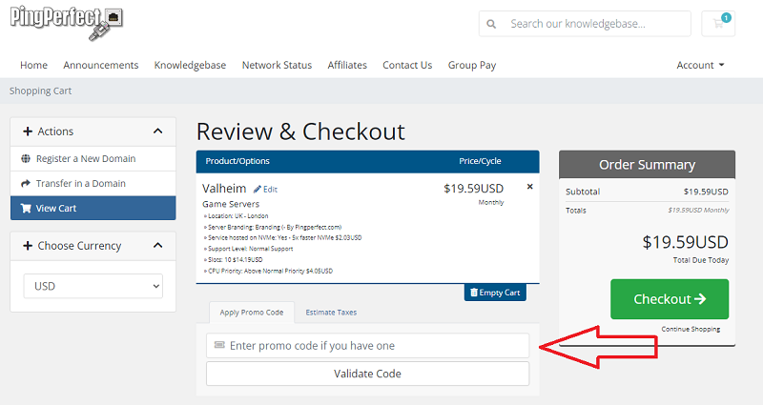Click the PingPerfect logo
Image resolution: width=763 pixels, height=405 pixels.
pyautogui.click(x=66, y=23)
